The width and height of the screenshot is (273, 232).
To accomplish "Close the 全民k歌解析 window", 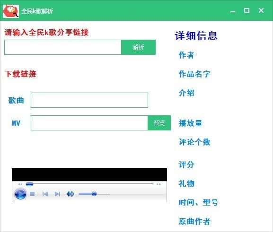I will tap(261, 10).
